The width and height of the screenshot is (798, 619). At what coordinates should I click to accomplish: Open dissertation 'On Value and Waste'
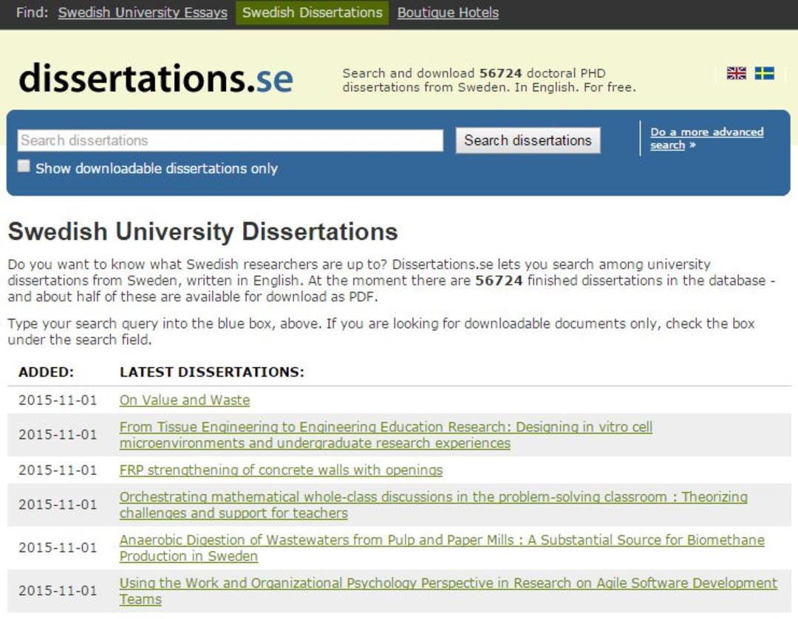point(185,400)
